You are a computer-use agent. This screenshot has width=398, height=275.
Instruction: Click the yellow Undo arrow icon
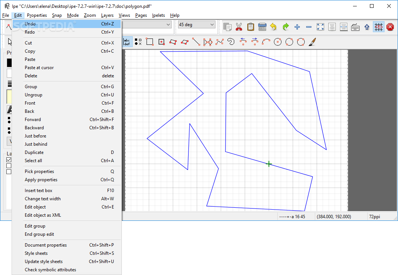click(x=274, y=27)
